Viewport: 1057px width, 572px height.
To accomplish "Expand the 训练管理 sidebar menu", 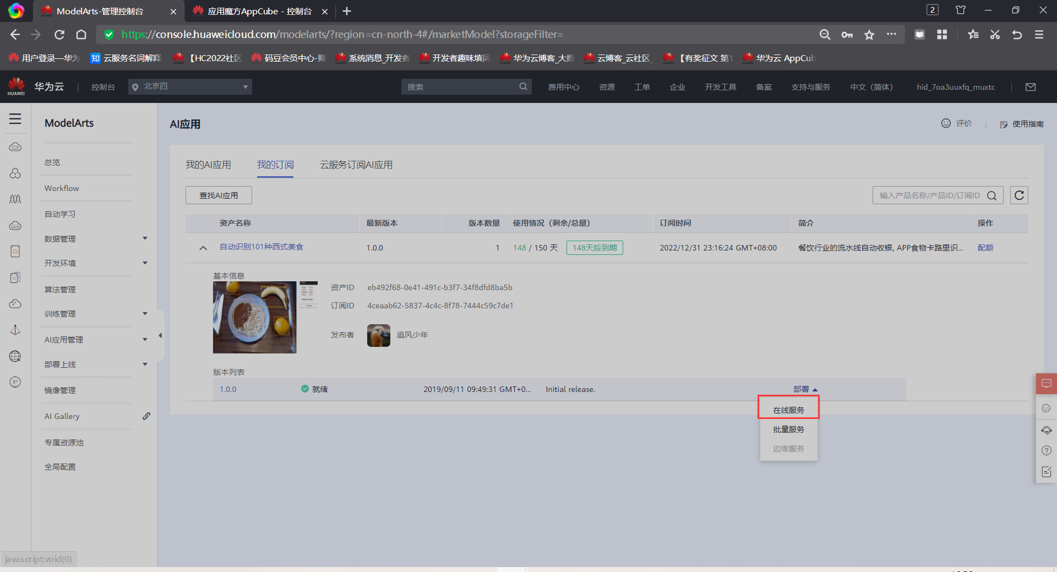I will tap(145, 313).
